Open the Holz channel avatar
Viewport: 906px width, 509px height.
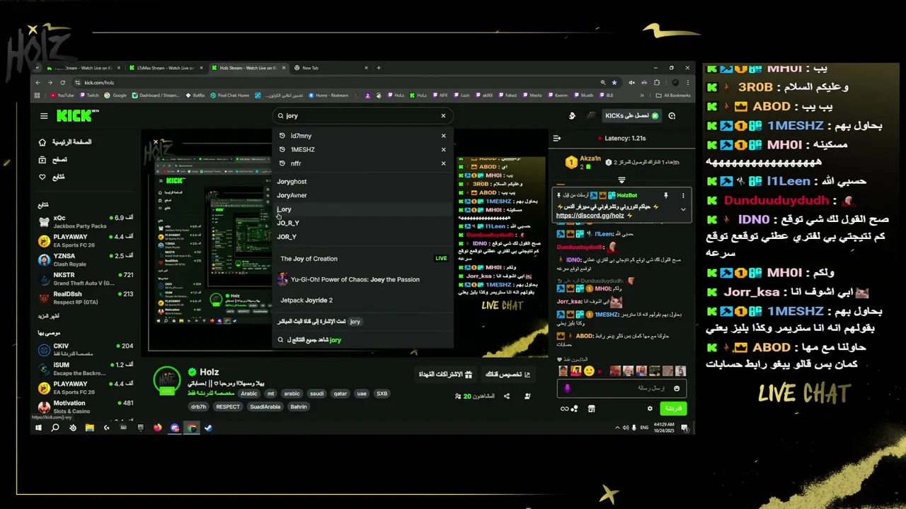(167, 380)
